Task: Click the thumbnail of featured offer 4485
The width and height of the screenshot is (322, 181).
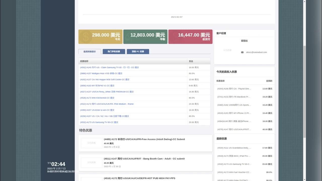Action: pyautogui.click(x=92, y=143)
